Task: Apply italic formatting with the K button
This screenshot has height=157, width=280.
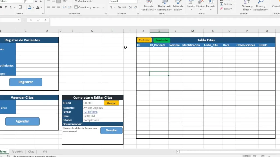Action: pos(6,7)
